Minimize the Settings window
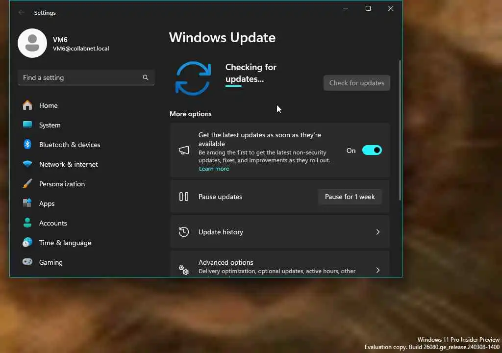 [346, 8]
